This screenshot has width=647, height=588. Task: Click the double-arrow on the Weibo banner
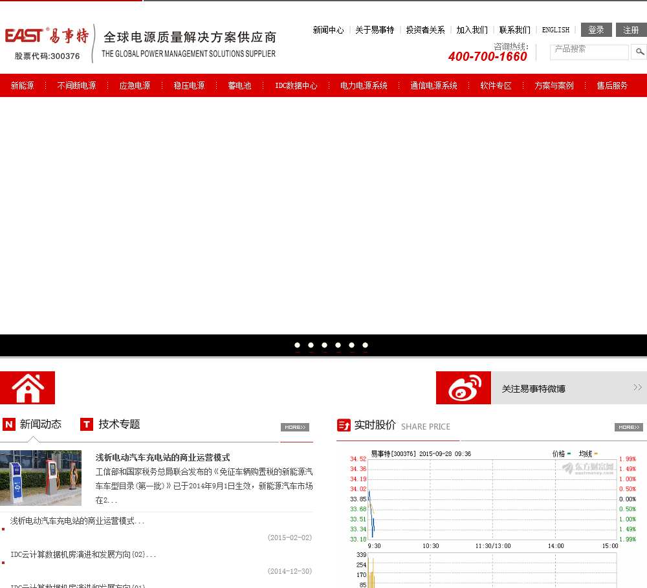[x=637, y=387]
